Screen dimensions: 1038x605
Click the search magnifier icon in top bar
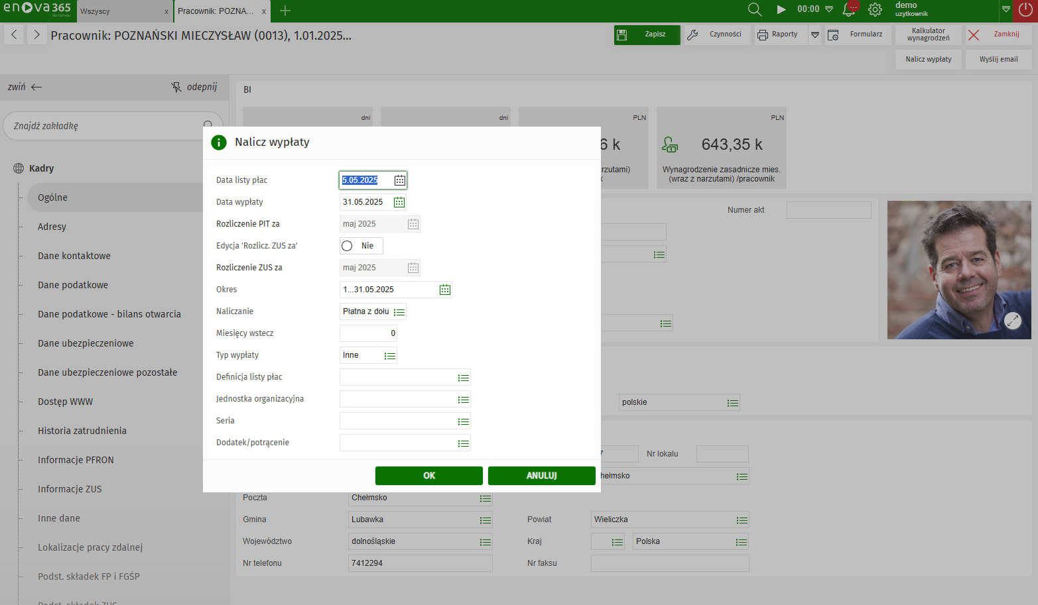coord(754,9)
